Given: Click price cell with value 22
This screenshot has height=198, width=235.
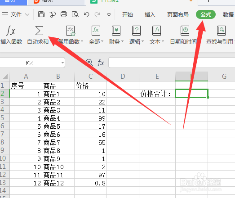Looking at the screenshot, I should (90, 102).
